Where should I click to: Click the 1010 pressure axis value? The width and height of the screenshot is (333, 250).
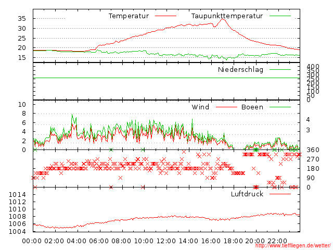[x=17, y=209]
